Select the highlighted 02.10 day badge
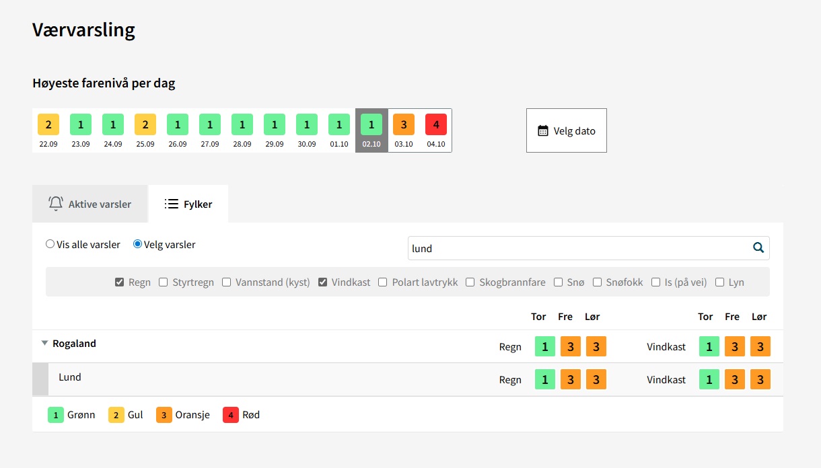This screenshot has height=468, width=821. point(371,125)
